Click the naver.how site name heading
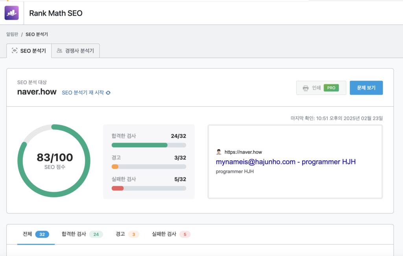This screenshot has height=256, width=403. 37,92
